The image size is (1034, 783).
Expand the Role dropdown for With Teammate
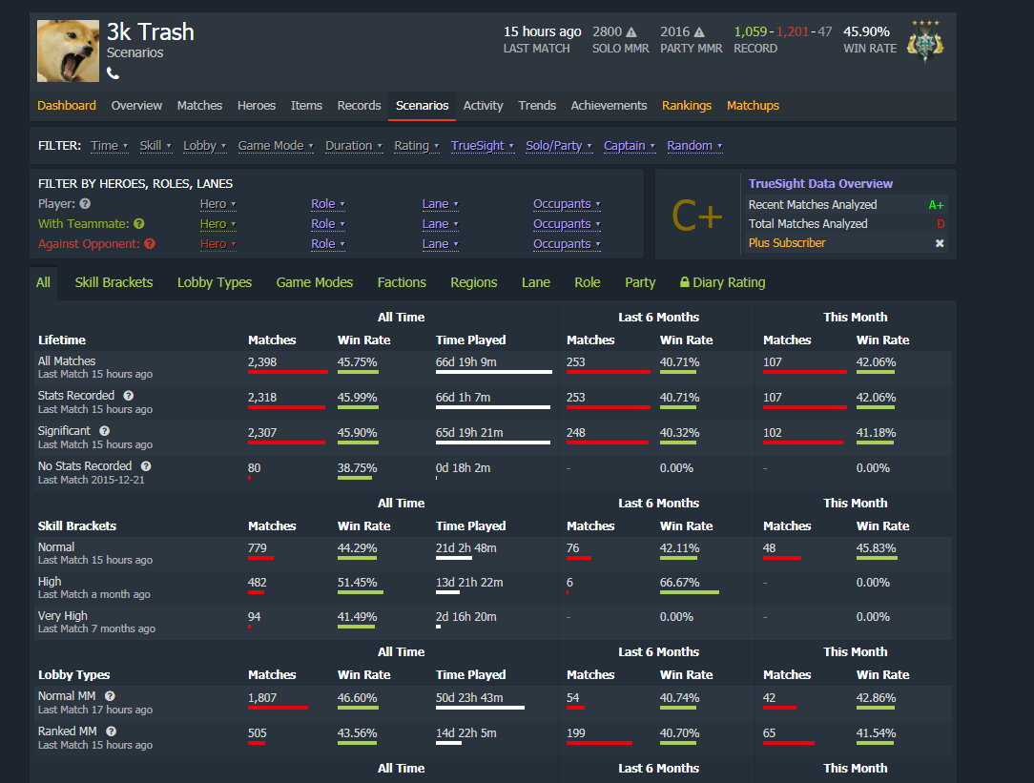(328, 224)
